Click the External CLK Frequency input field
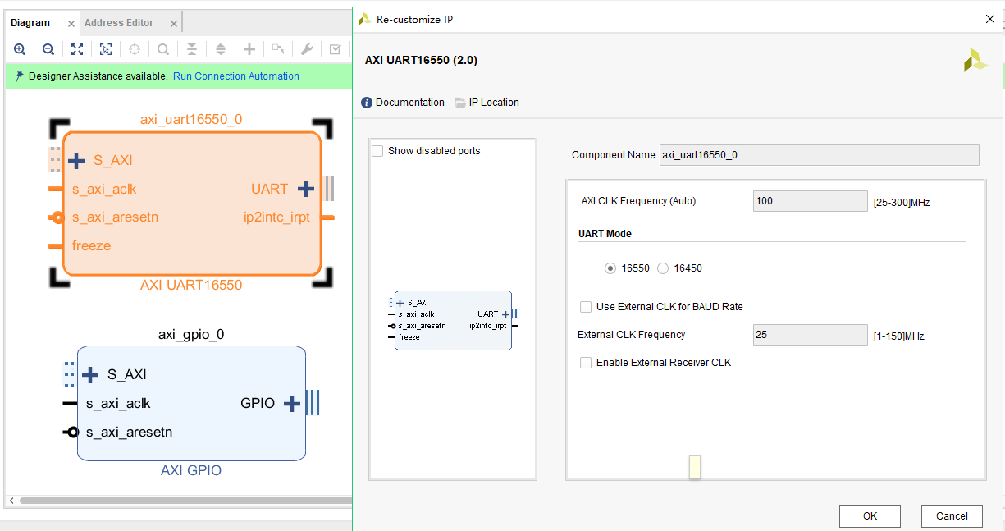 pos(810,335)
